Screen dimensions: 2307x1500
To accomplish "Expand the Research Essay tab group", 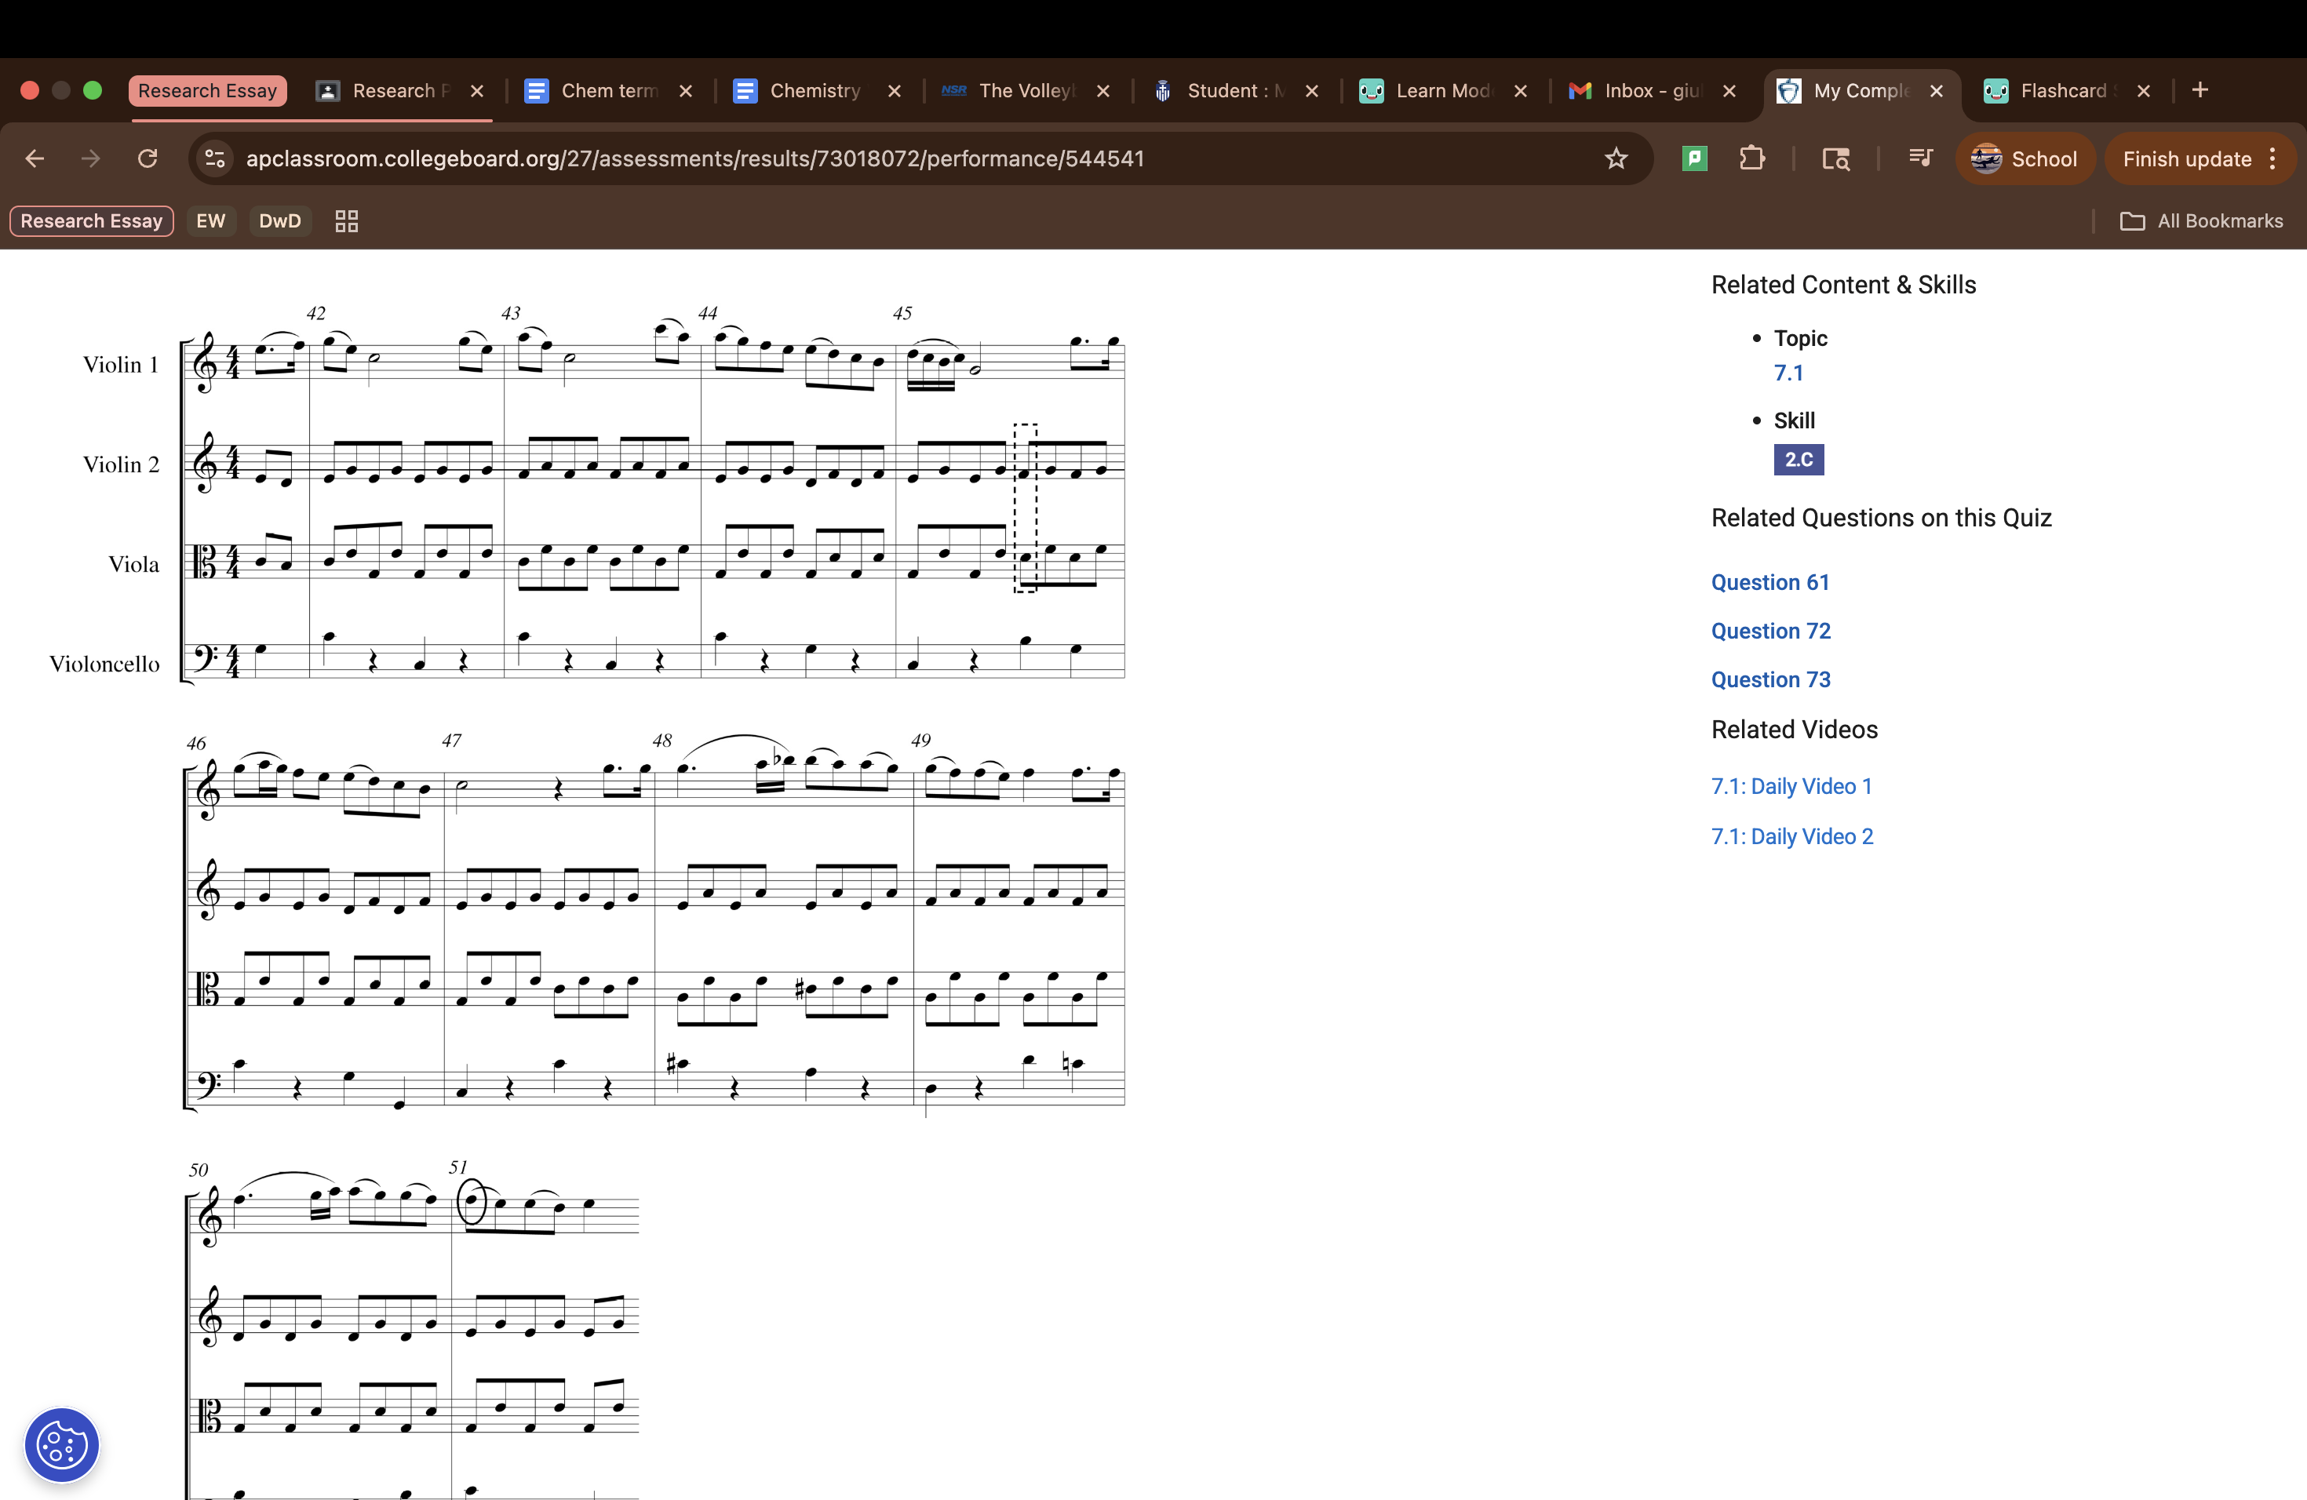I will pyautogui.click(x=207, y=90).
